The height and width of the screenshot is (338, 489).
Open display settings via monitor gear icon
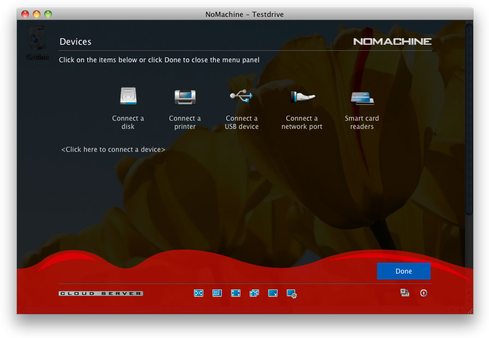pos(292,294)
